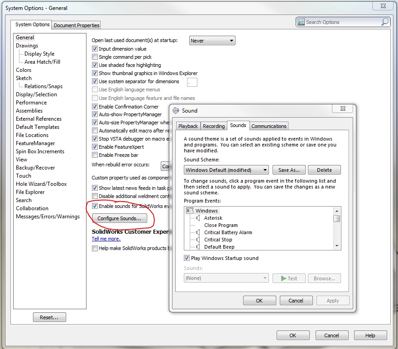Screen dimensions: 398x349
Task: Select Drawings in options tree
Action: [27, 46]
